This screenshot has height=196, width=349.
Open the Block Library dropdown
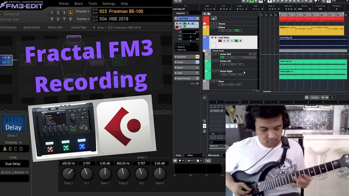pos(14,172)
